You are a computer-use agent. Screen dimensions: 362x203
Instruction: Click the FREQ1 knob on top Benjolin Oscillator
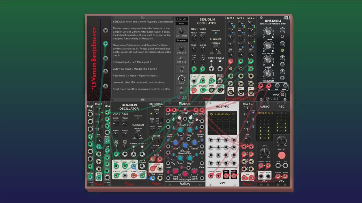[x=194, y=37]
